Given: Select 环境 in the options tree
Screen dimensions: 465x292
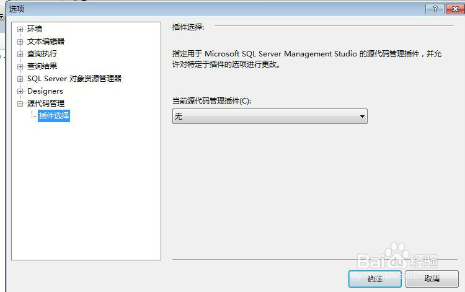Looking at the screenshot, I should tap(35, 29).
